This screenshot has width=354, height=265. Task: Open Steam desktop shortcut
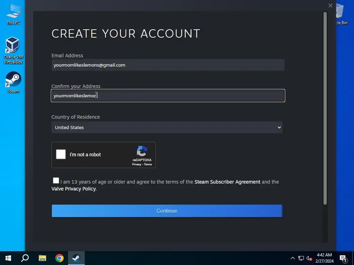[13, 82]
